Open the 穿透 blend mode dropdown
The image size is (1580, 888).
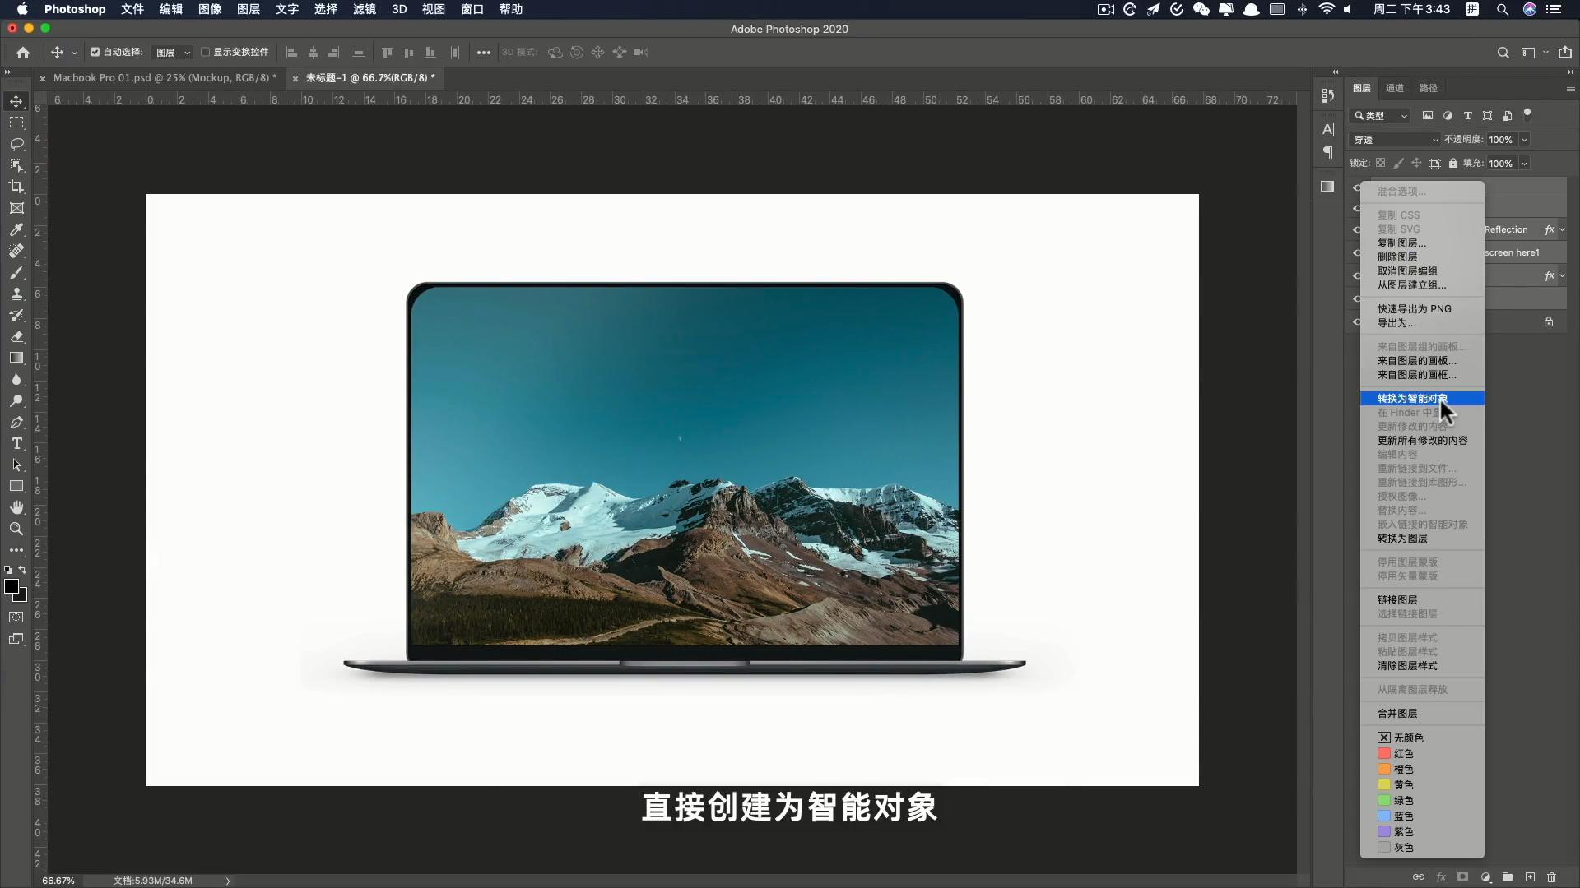[1395, 140]
